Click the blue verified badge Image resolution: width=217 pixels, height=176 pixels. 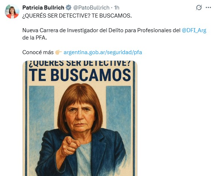tap(68, 8)
